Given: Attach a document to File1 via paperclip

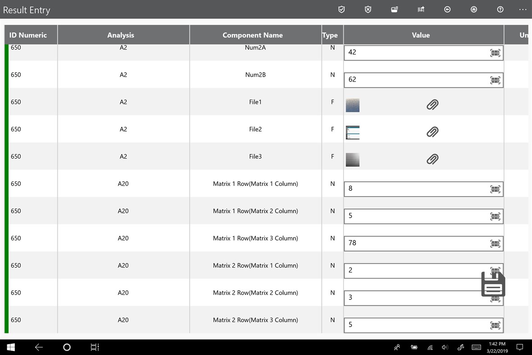Looking at the screenshot, I should pyautogui.click(x=432, y=105).
